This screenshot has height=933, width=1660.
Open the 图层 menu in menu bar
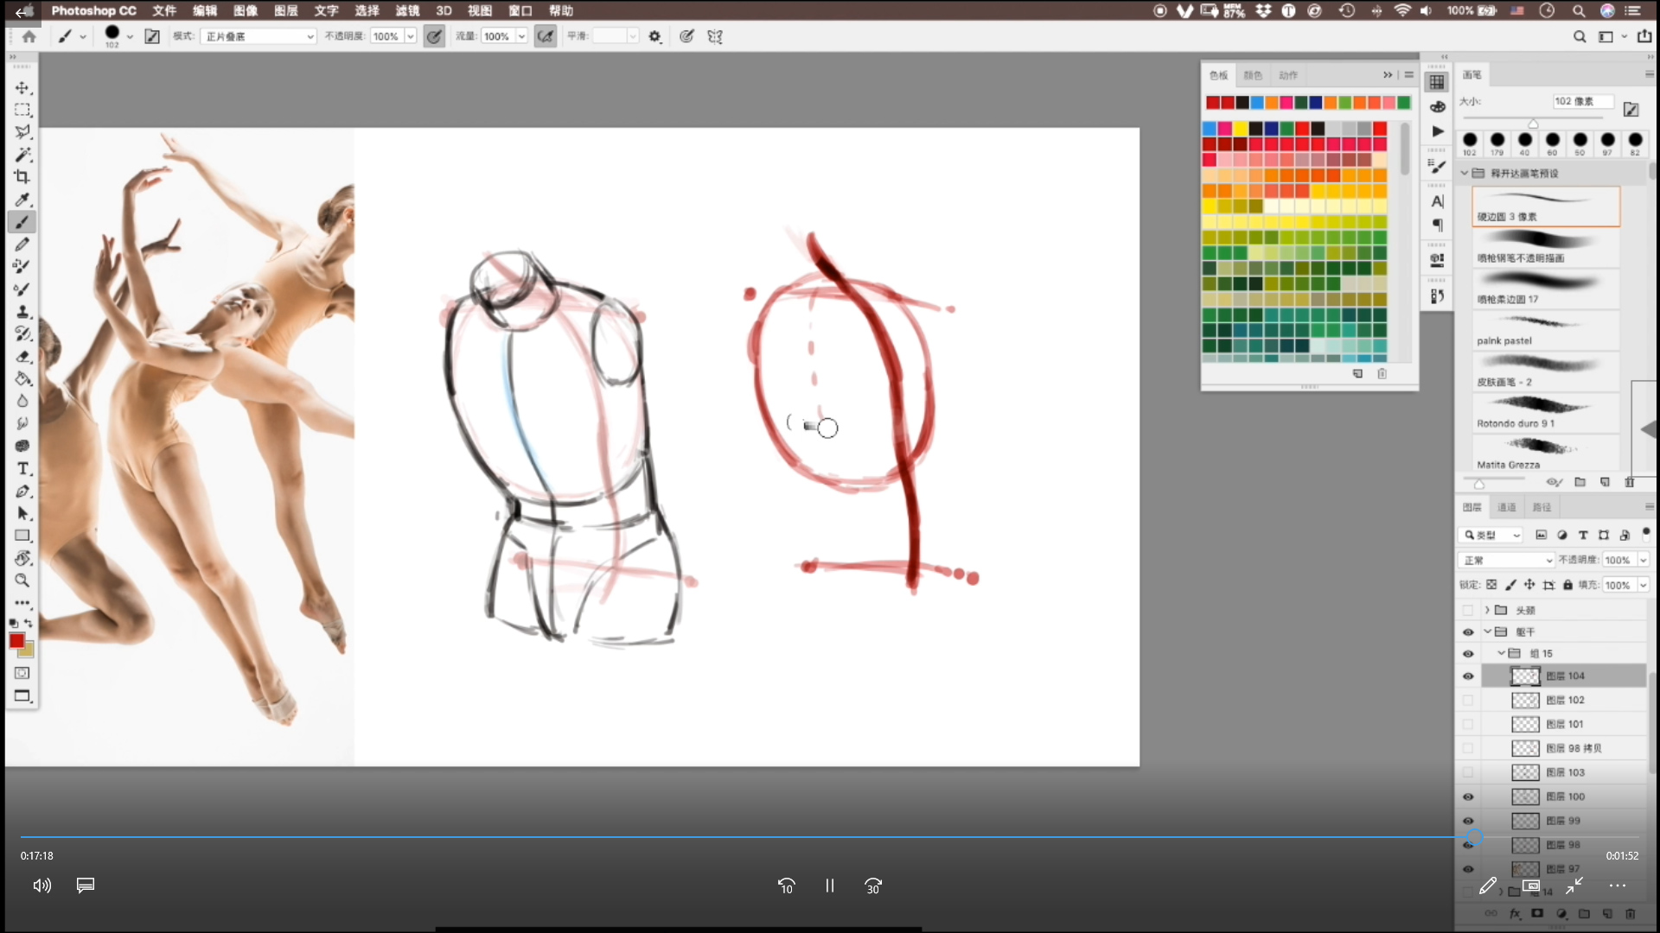click(286, 10)
